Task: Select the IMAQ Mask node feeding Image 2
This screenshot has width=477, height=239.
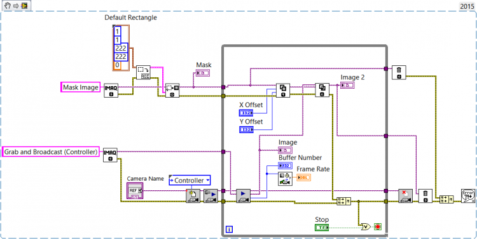Action: (x=322, y=91)
